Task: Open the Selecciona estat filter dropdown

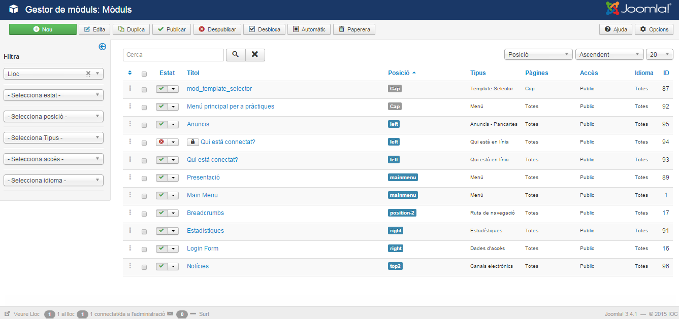Action: 53,95
